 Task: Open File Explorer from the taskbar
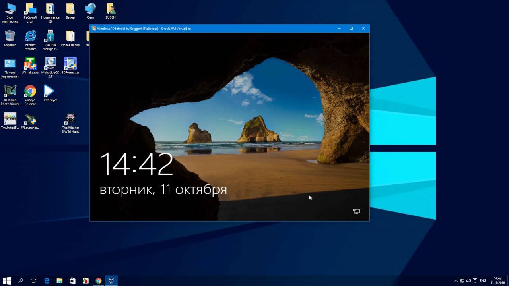pyautogui.click(x=59, y=280)
